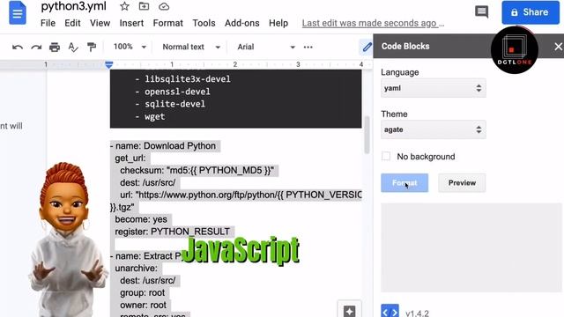Close the Code Blocks sidebar
The width and height of the screenshot is (564, 317).
(x=558, y=47)
